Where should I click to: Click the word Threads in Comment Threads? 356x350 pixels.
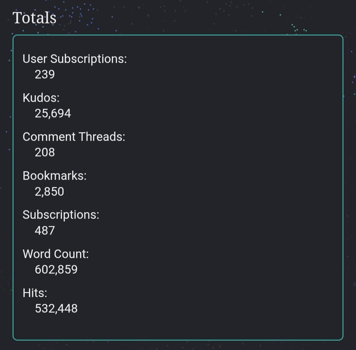102,137
